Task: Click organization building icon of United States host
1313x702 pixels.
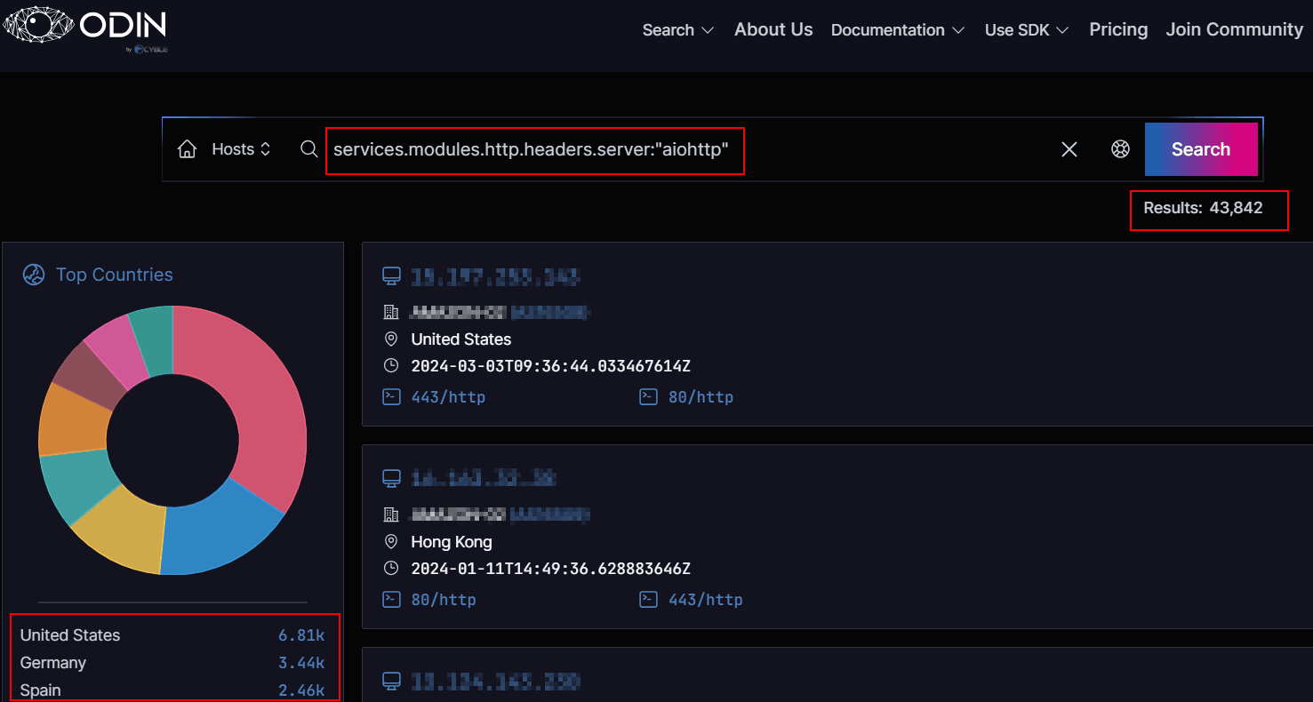Action: pyautogui.click(x=391, y=312)
